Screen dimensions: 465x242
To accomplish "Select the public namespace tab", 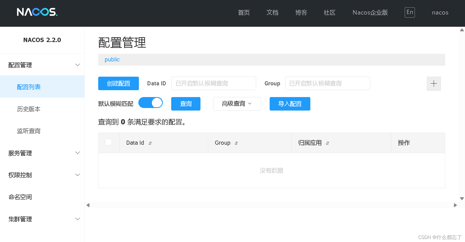I will (112, 60).
